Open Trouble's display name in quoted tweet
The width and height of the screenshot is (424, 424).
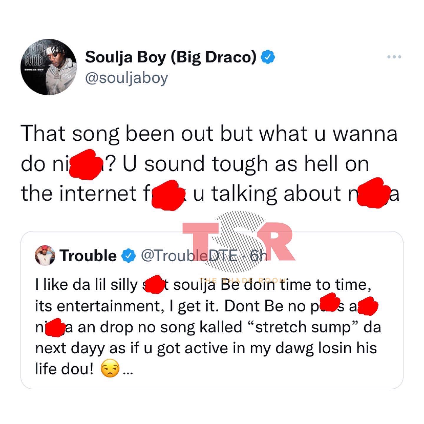pyautogui.click(x=88, y=256)
